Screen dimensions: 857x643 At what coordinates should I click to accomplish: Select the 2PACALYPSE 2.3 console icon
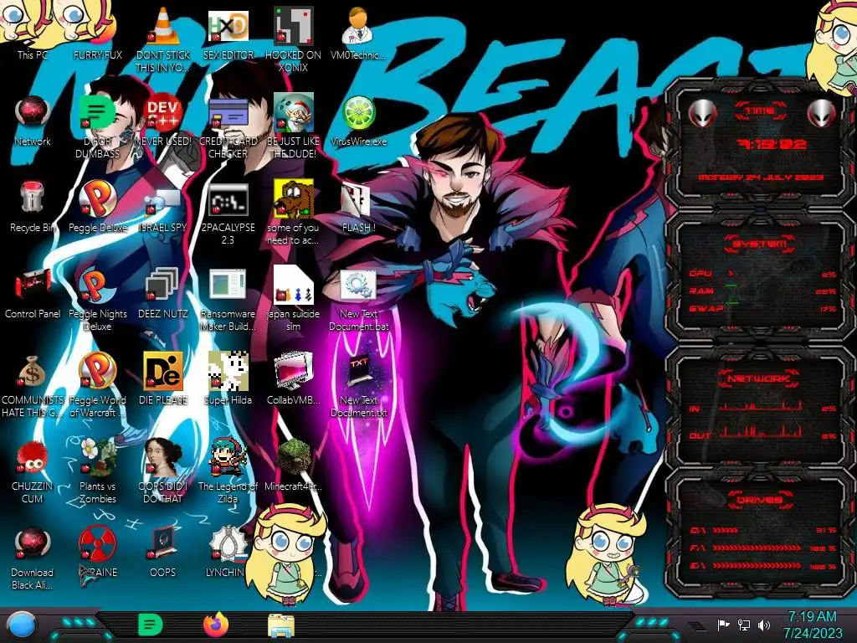coord(228,213)
